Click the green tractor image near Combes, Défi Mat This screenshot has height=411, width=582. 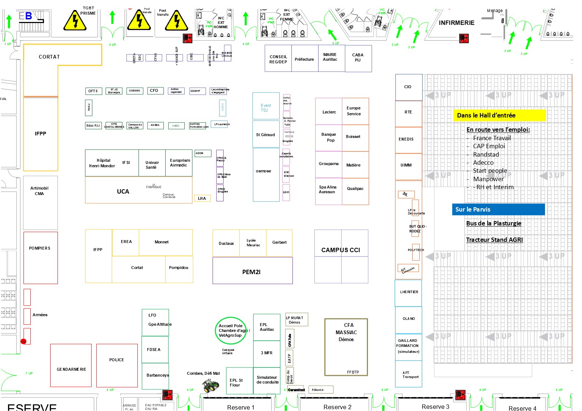click(x=210, y=386)
